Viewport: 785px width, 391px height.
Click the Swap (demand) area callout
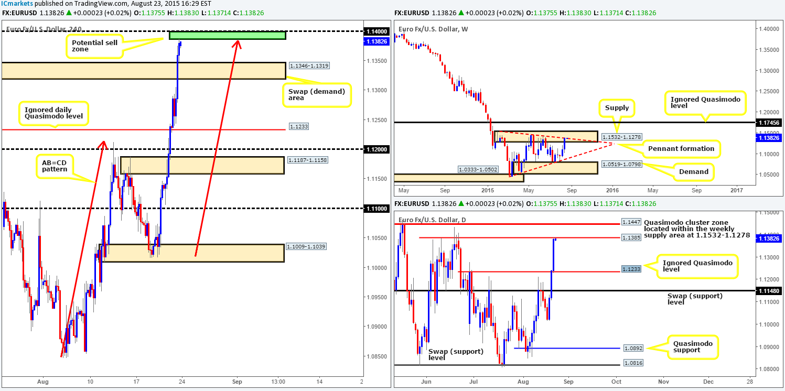point(316,94)
